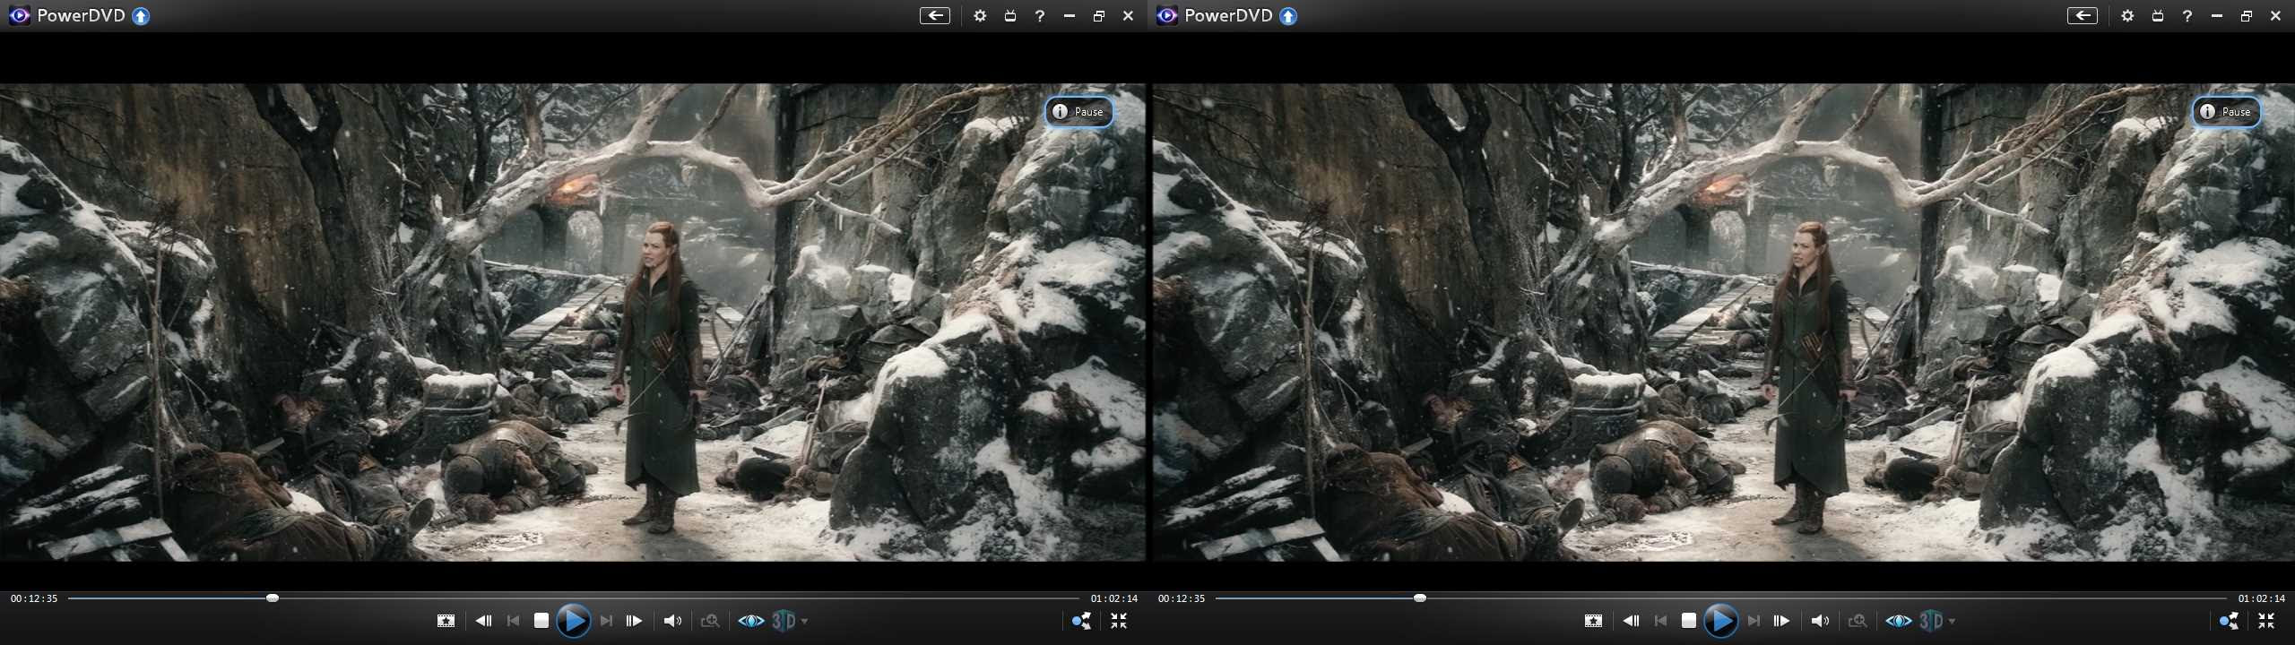
Task: Open the zoom tool in right player
Action: pyautogui.click(x=1858, y=621)
